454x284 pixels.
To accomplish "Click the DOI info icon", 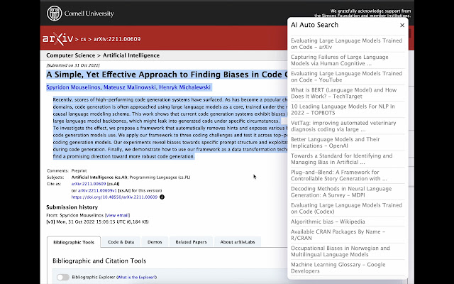I will click(162, 197).
